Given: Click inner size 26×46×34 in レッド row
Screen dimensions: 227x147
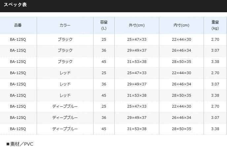Looking at the screenshot, I should coord(181,84).
